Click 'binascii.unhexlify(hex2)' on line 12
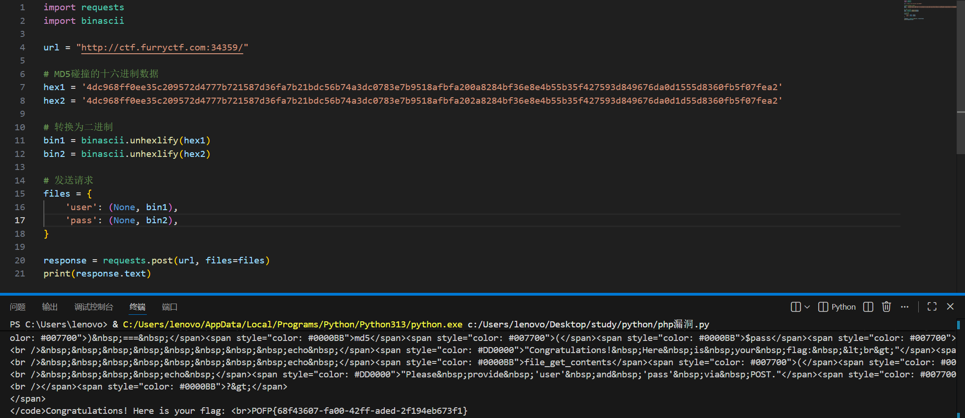965x418 pixels. 146,154
